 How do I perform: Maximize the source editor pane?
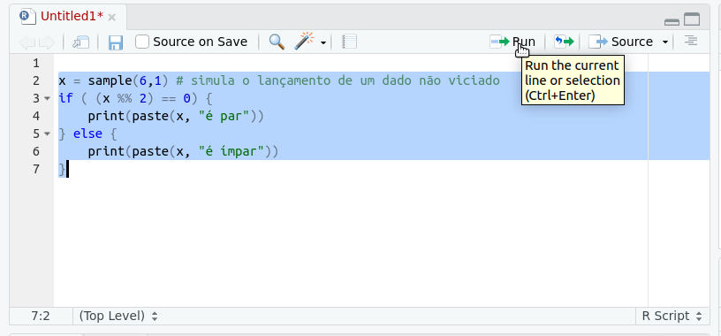click(x=692, y=19)
